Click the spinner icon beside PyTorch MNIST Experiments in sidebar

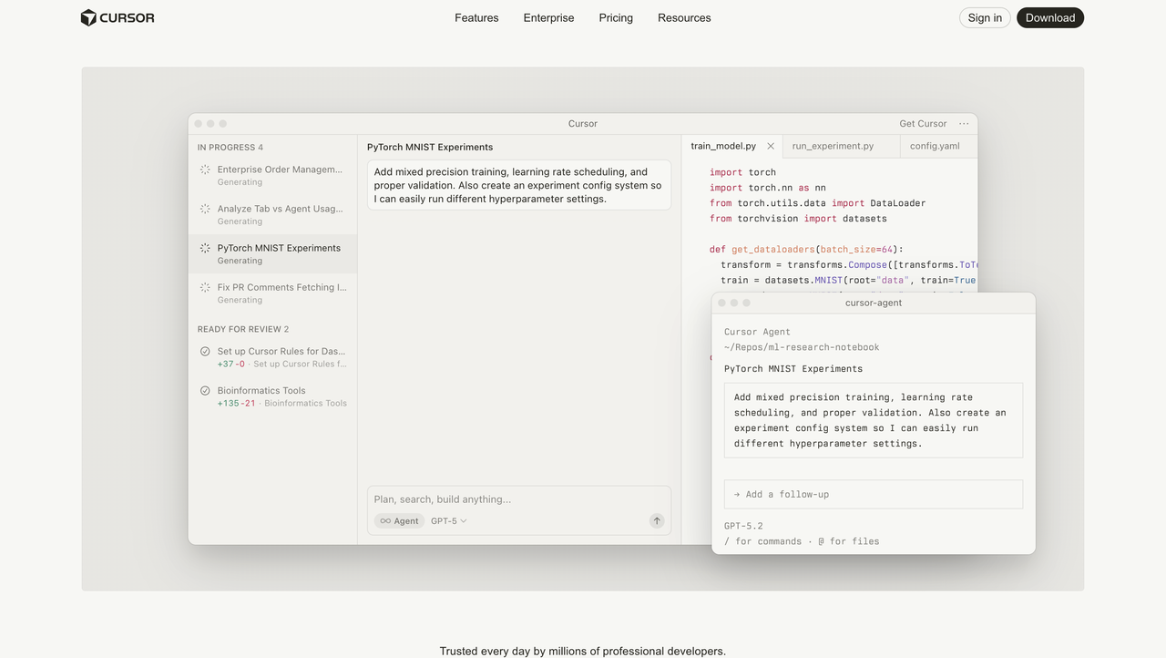205,248
